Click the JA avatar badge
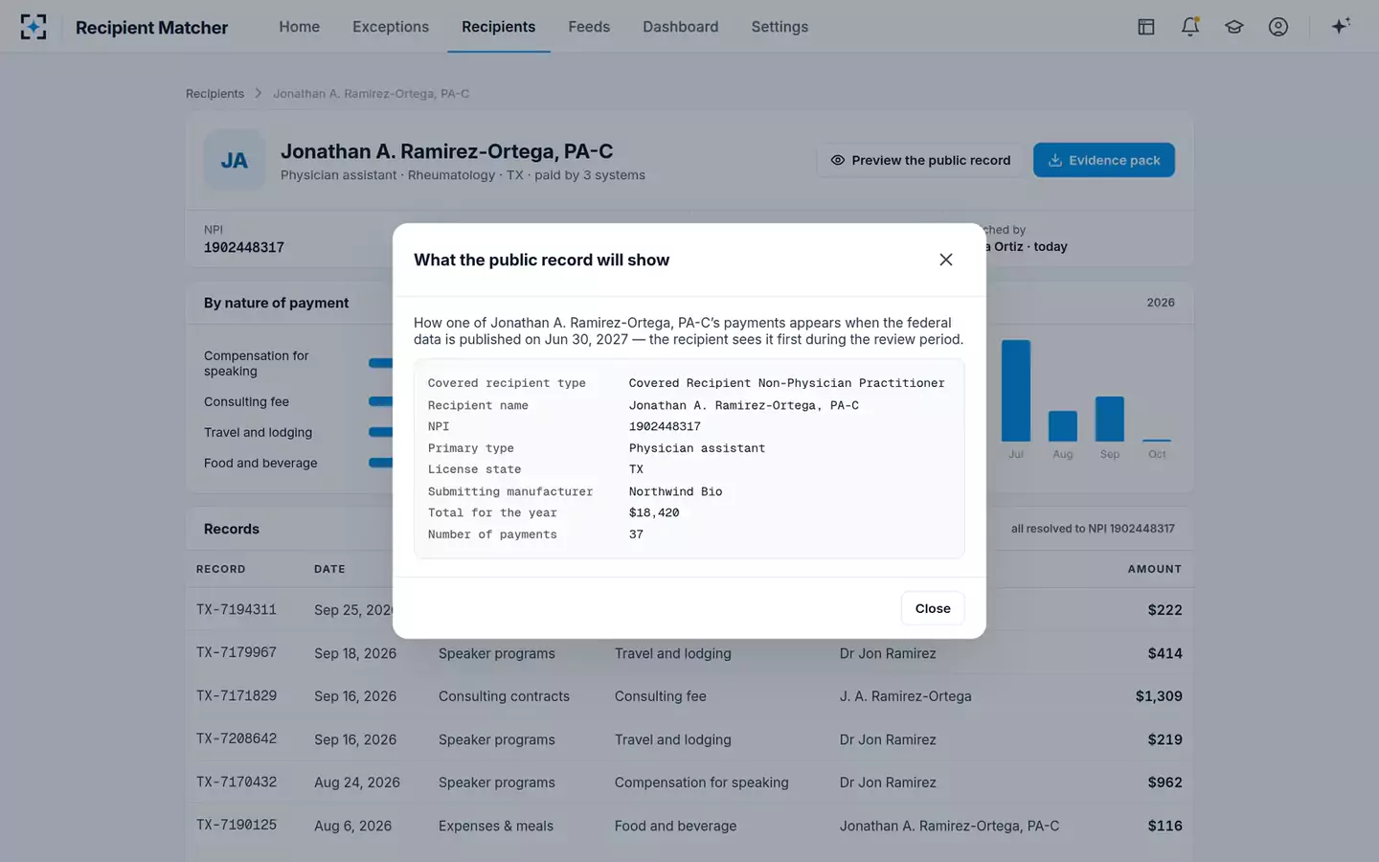The width and height of the screenshot is (1379, 862). [235, 160]
